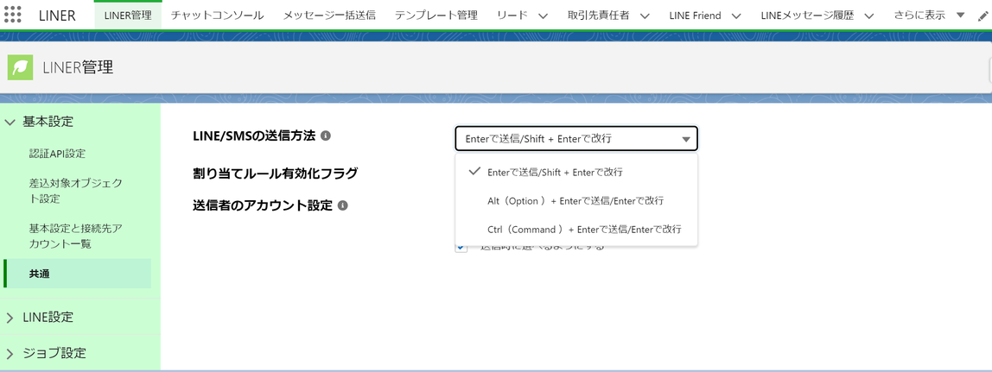Open 基本設定と接続先アカウント一覧 in the sidebar
The width and height of the screenshot is (992, 372).
click(76, 236)
